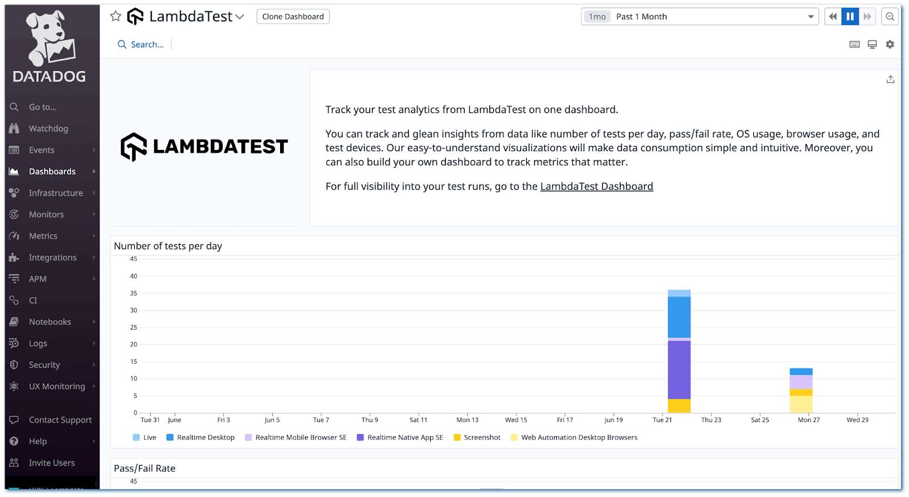Toggle the Realtime Native App SE legend series

(x=400, y=437)
